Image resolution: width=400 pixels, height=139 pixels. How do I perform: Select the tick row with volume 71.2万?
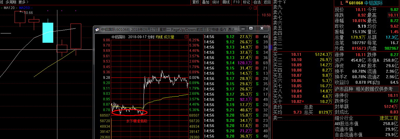tap(236, 131)
